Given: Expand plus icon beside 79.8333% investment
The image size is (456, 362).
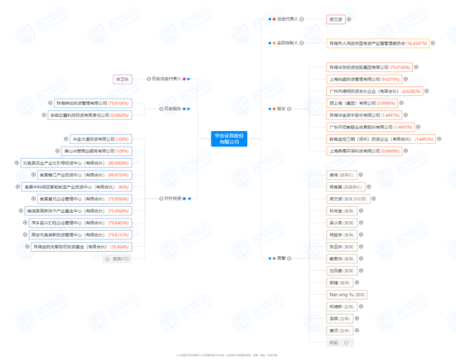Looking at the screenshot, I should (25, 234).
